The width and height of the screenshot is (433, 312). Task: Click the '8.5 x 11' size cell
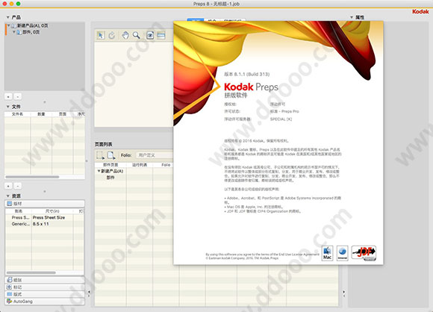coord(41,224)
